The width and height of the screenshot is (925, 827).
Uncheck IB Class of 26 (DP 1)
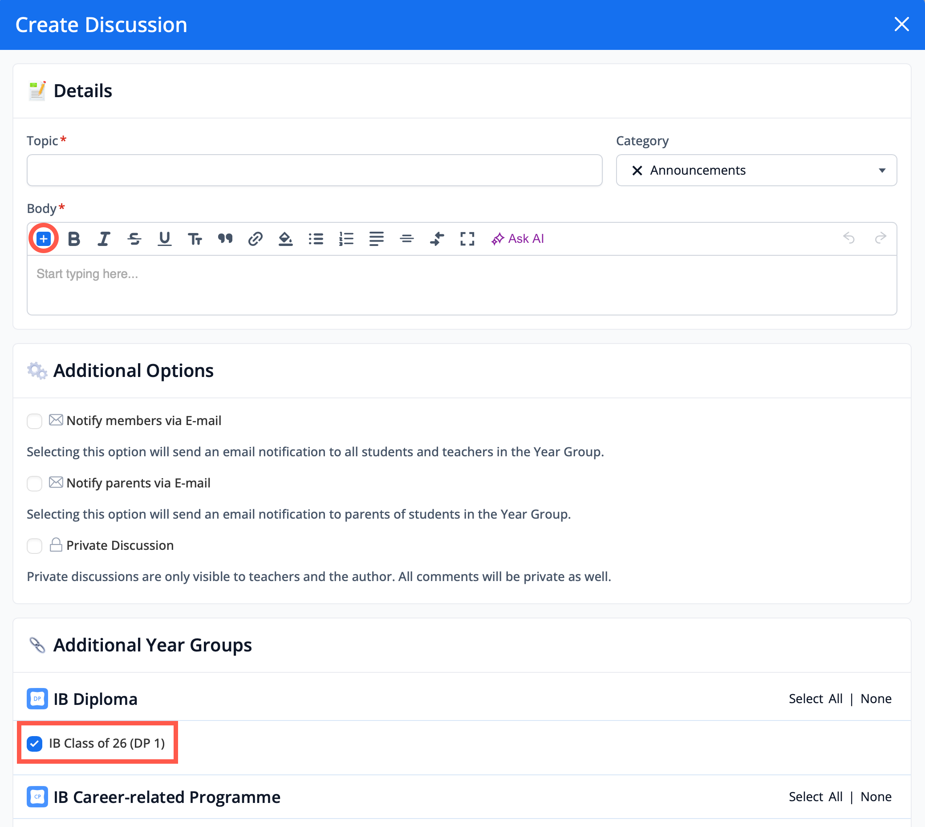34,743
